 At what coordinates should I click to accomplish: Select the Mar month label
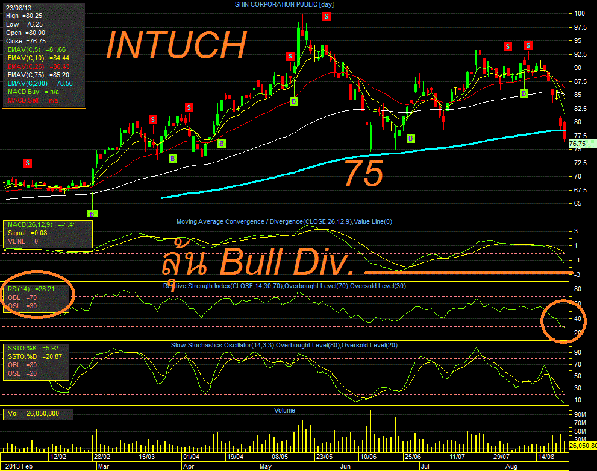pyautogui.click(x=104, y=466)
